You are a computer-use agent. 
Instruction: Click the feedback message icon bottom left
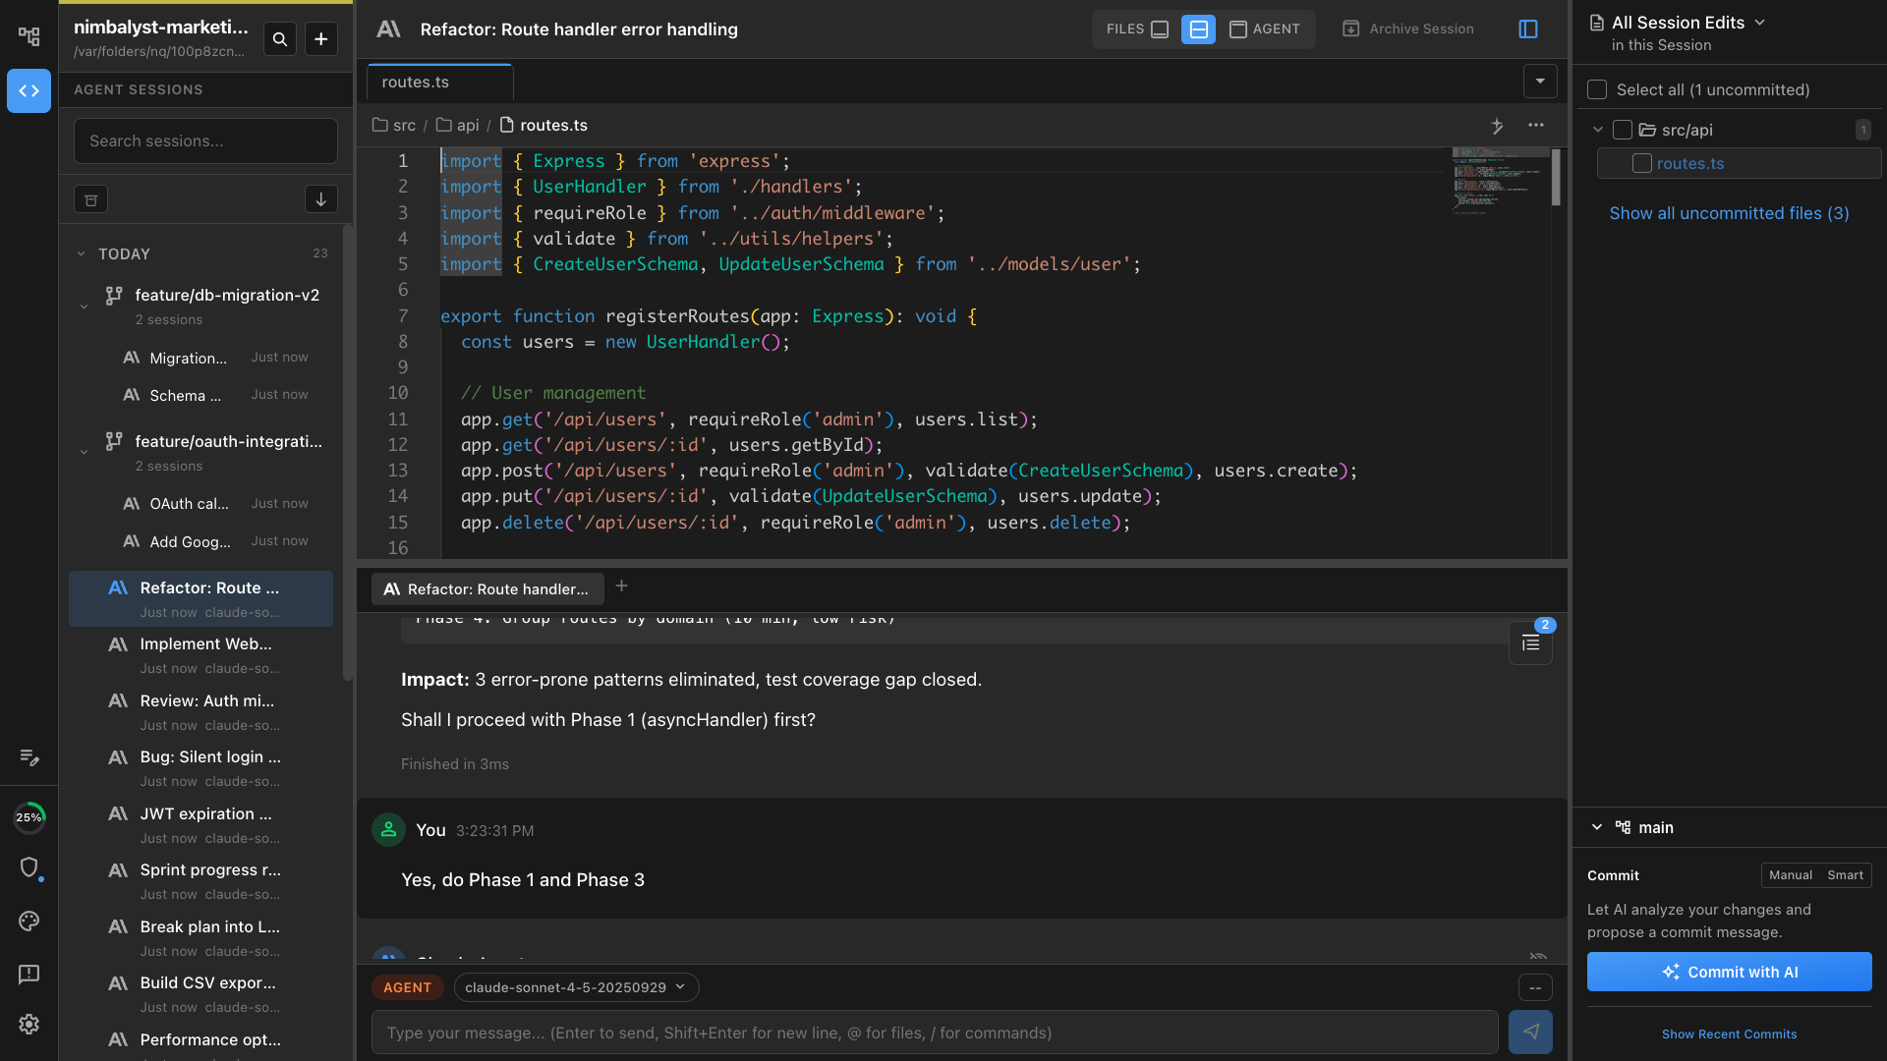[x=29, y=974]
